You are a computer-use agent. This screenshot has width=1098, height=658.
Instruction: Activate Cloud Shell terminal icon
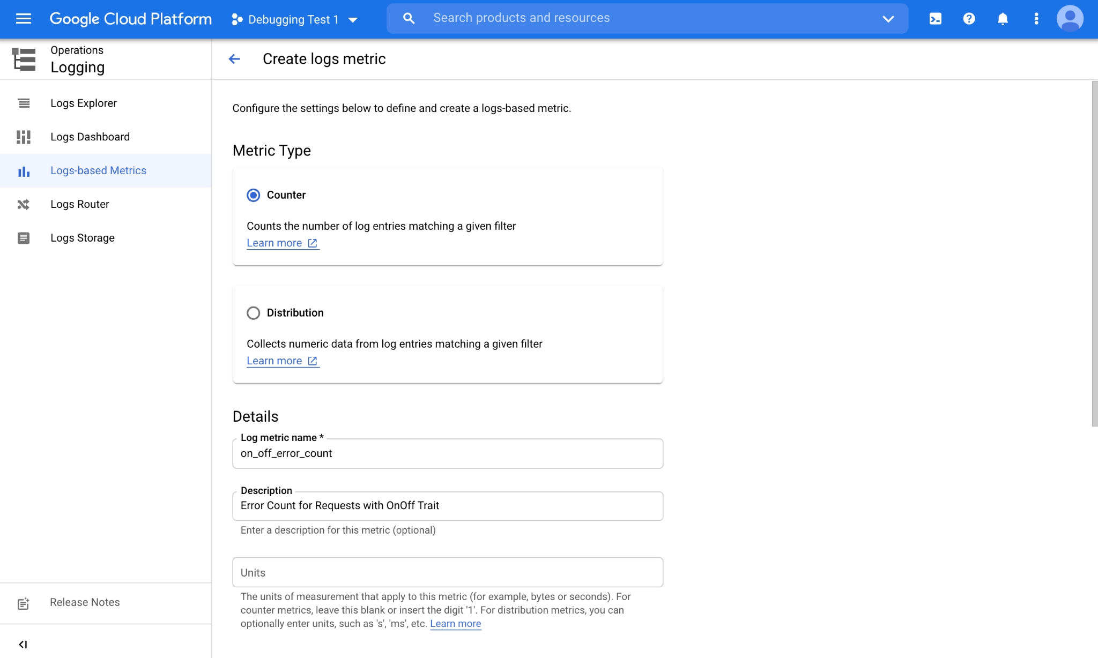pos(935,19)
